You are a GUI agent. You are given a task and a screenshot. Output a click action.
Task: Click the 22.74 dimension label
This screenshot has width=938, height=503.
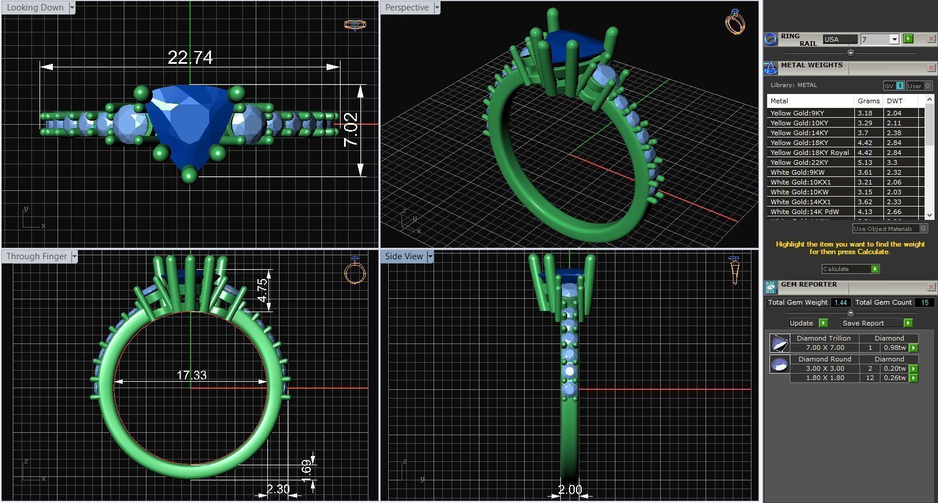(x=190, y=57)
